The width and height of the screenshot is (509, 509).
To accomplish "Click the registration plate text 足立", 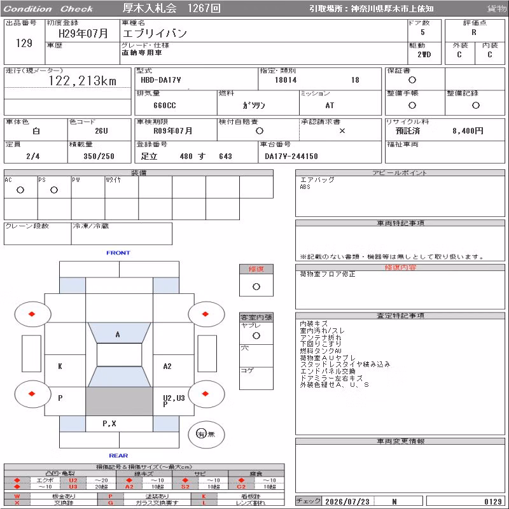I will 149,156.
